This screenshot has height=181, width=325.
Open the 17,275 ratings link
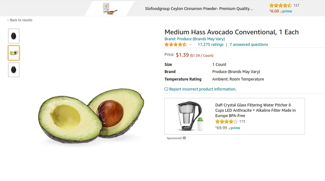[211, 44]
